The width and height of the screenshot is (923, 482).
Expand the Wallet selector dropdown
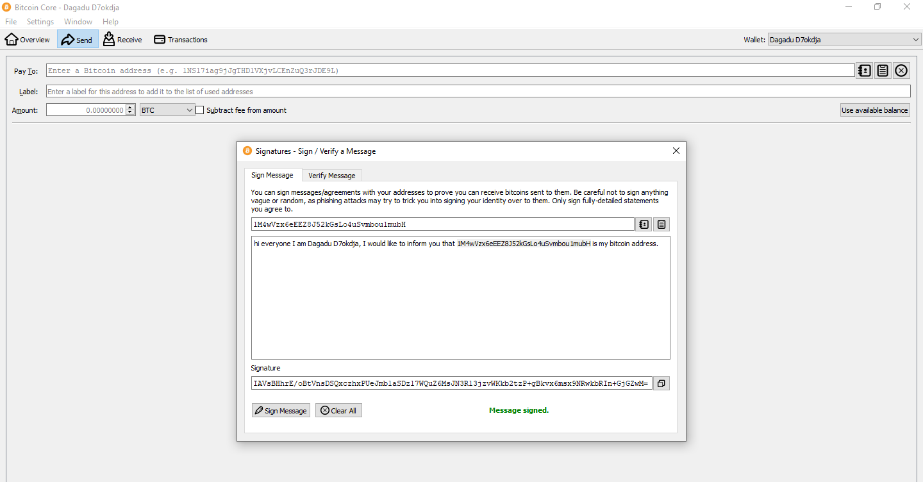(844, 40)
